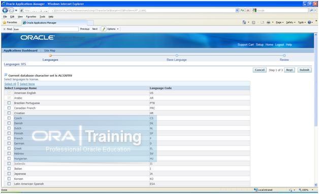
Task: Click the Cancel button
Action: [x=260, y=70]
